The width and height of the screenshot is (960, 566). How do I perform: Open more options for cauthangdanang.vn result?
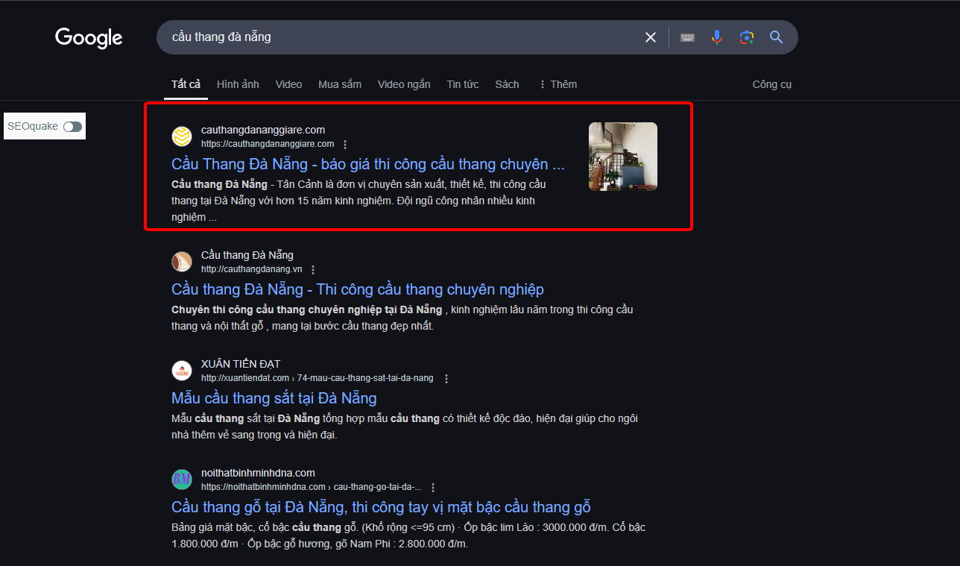point(313,270)
